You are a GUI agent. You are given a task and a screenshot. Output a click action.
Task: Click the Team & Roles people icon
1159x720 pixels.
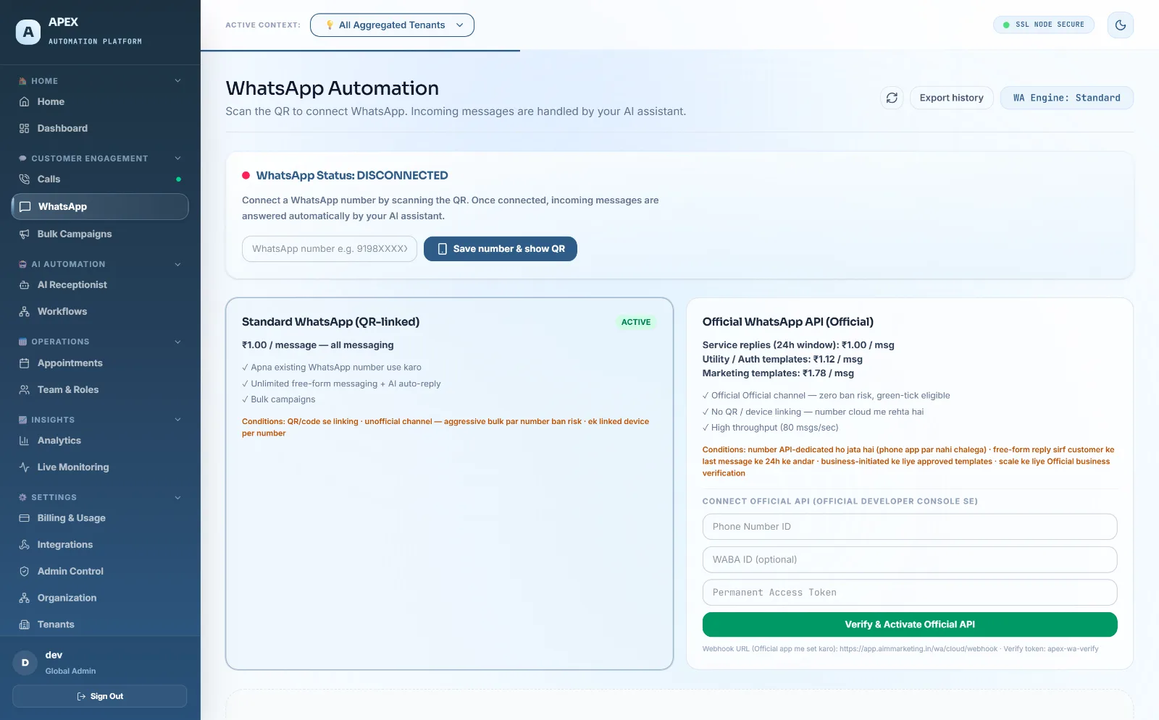point(24,390)
